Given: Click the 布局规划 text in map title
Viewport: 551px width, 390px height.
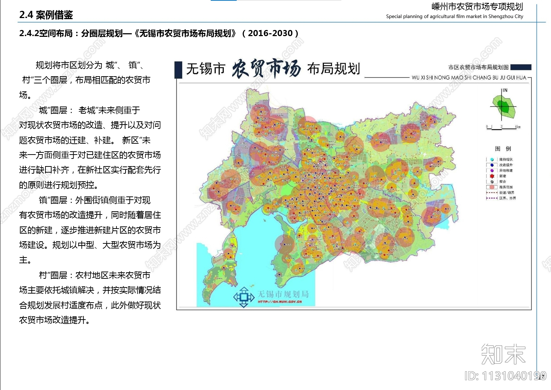Looking at the screenshot, I should point(334,68).
